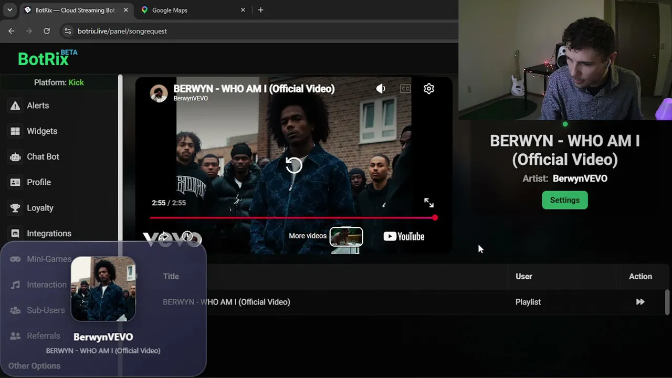Click the song queue scrollbar

tap(668, 302)
